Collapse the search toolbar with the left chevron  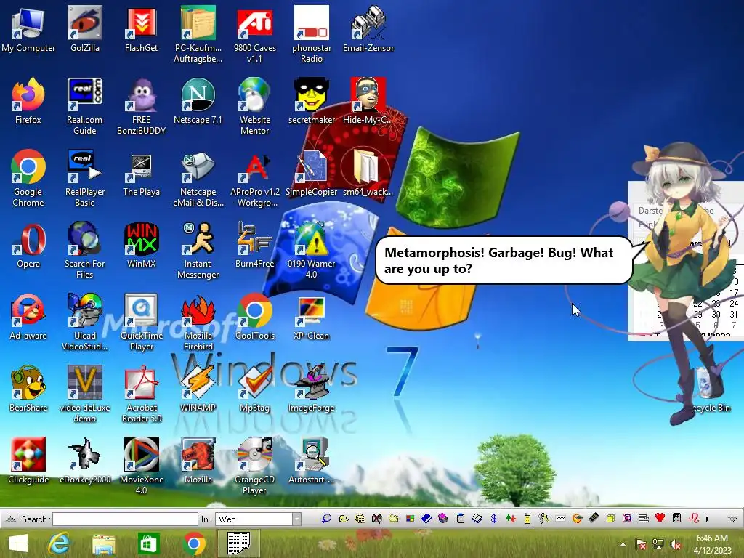(x=11, y=519)
